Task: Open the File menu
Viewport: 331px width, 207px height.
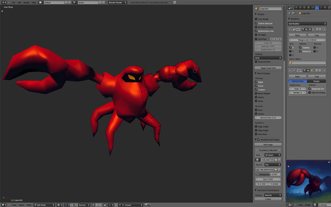Action: [x=13, y=2]
